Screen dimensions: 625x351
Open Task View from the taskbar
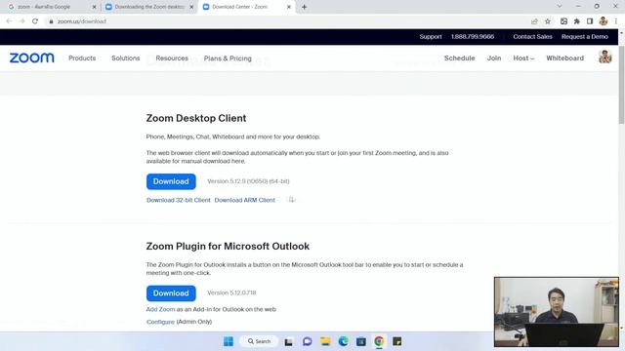click(x=289, y=341)
